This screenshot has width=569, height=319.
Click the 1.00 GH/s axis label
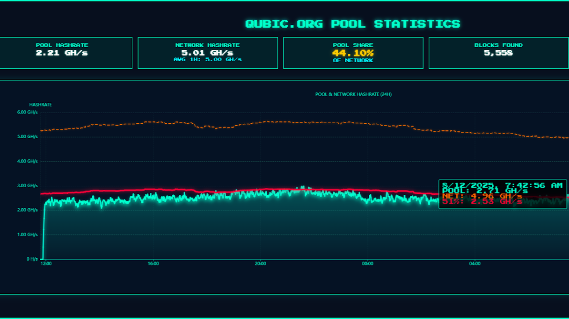(28, 234)
